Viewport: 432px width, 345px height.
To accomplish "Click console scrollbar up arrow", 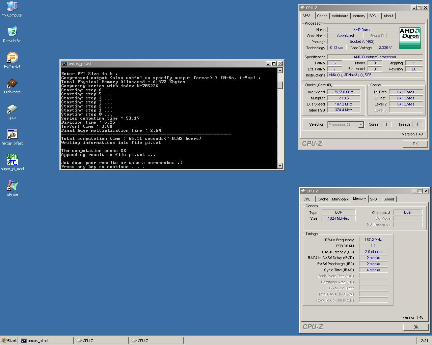I will pos(280,70).
